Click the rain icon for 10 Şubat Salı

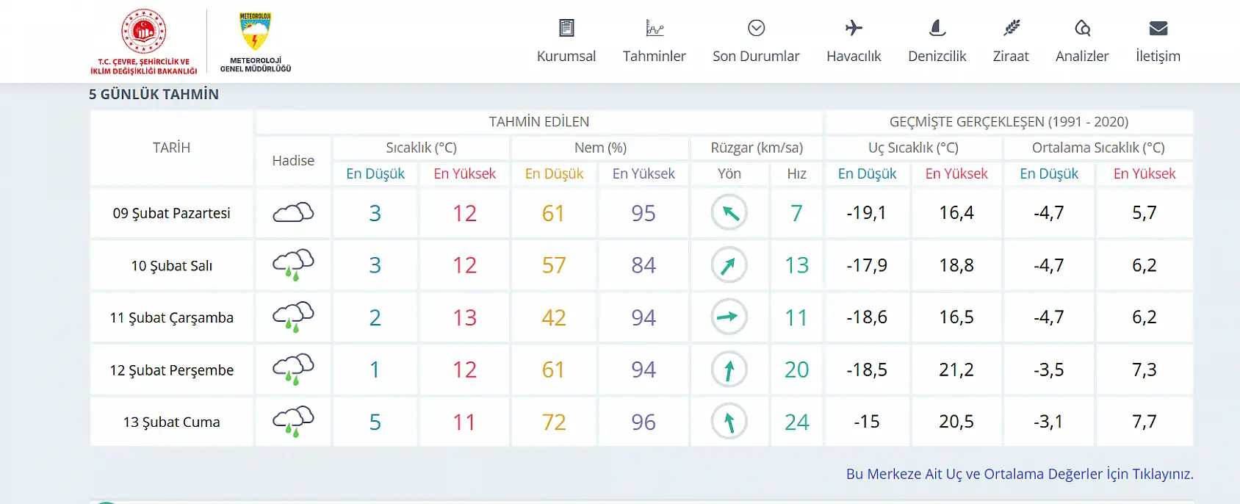pyautogui.click(x=293, y=265)
